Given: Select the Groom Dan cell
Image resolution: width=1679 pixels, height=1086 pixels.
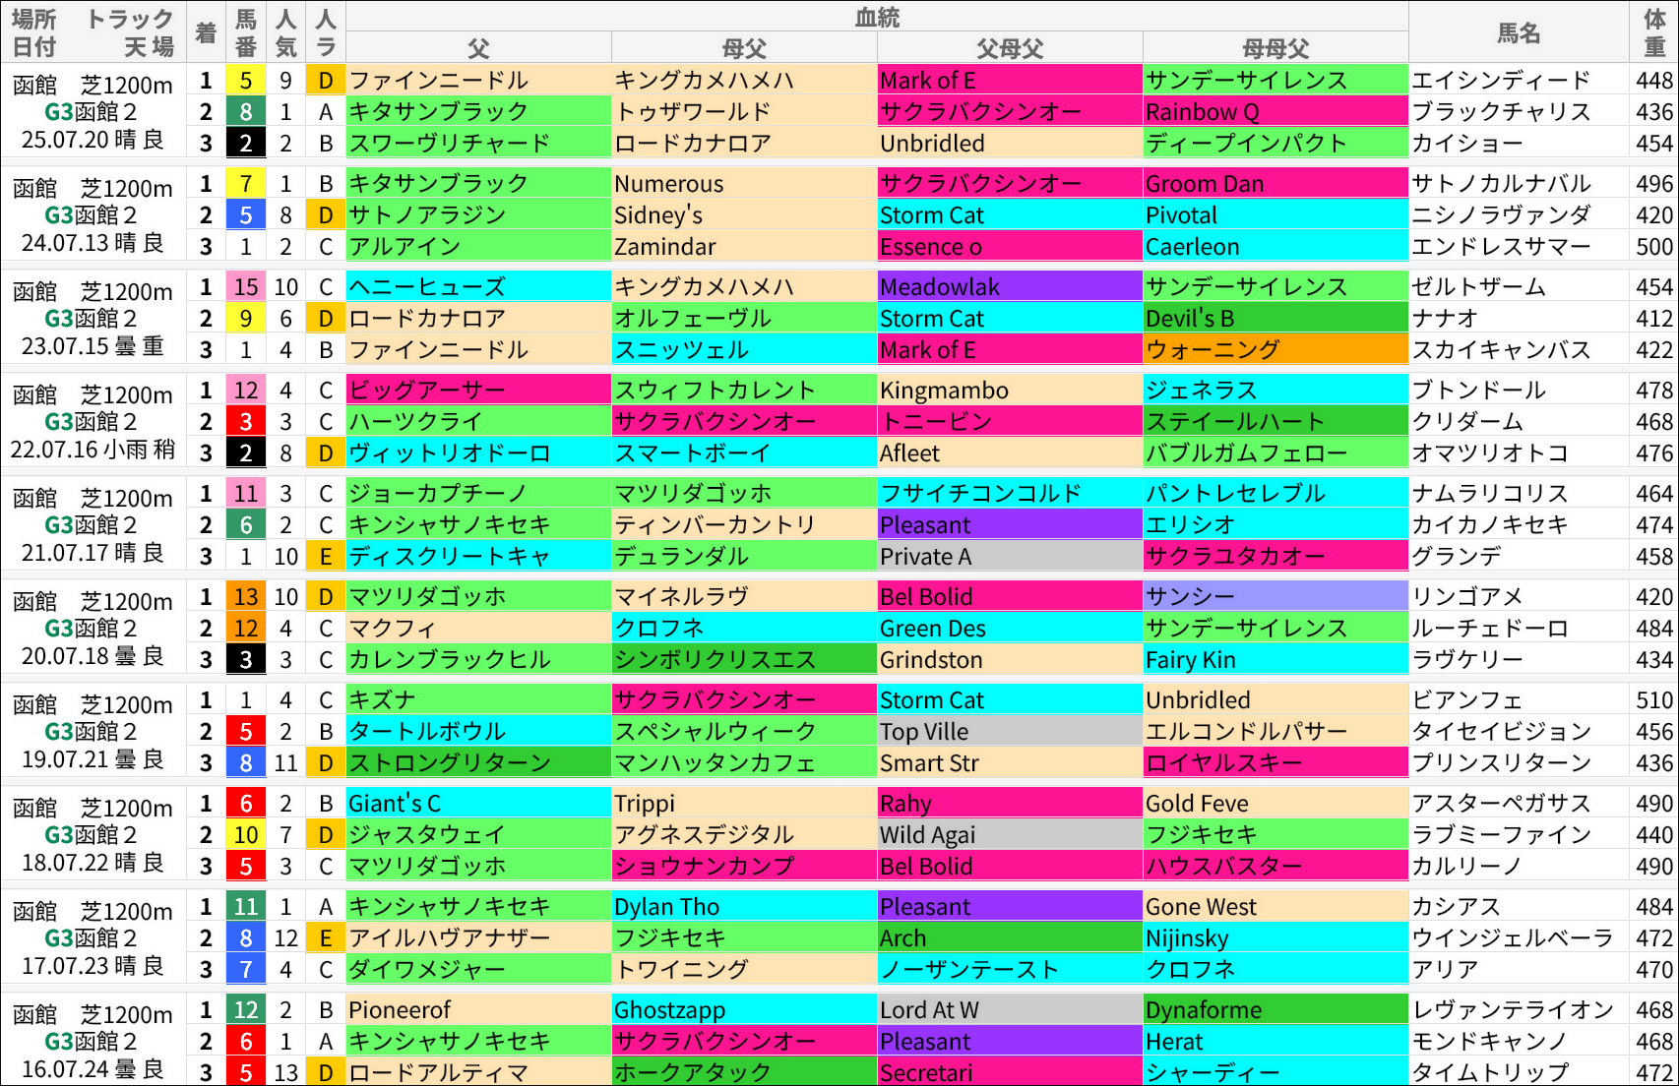Looking at the screenshot, I should [1275, 183].
